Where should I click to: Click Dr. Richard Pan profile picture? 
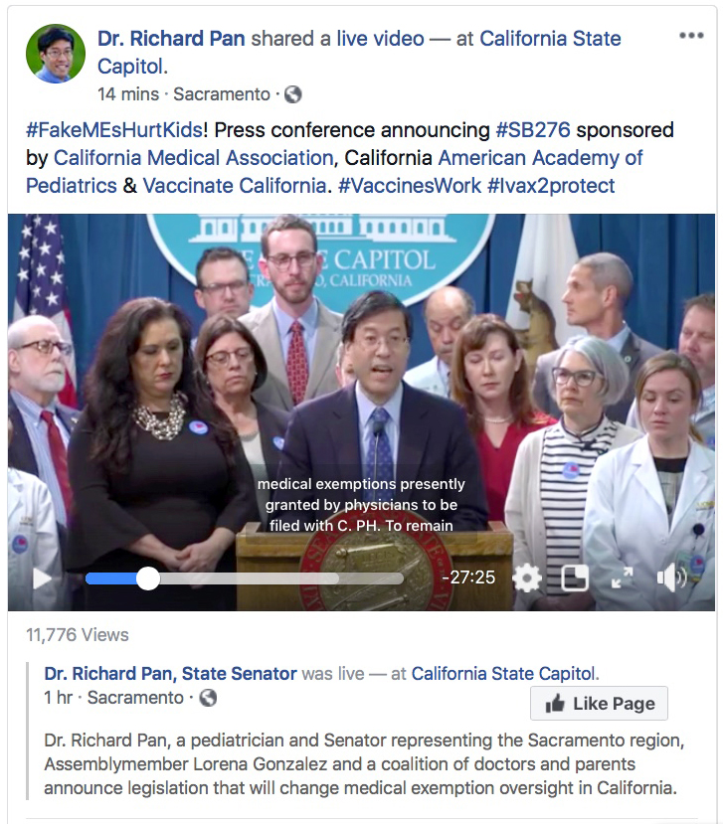click(x=56, y=54)
